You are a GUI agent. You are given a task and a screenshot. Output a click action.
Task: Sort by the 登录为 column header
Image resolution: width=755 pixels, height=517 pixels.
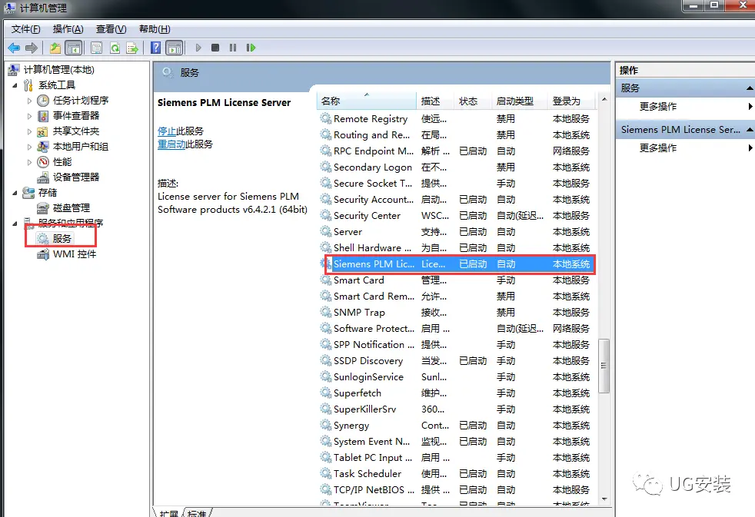pyautogui.click(x=571, y=101)
